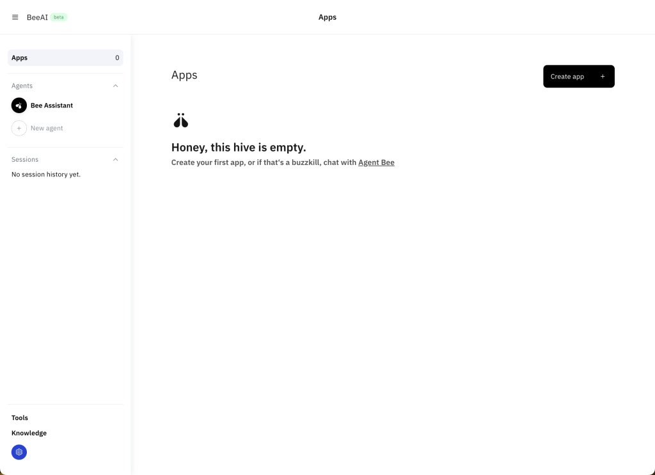Open the Bee Assistant agent name
This screenshot has height=475, width=655.
click(x=52, y=105)
